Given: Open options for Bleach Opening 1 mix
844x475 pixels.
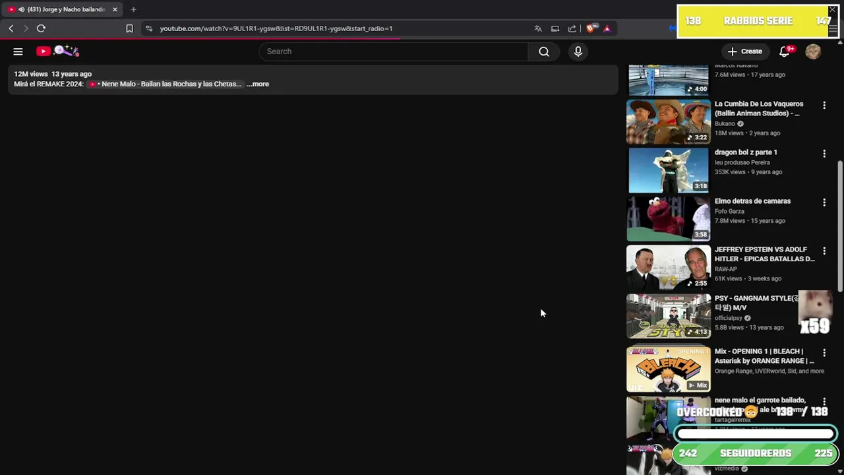Looking at the screenshot, I should (824, 352).
